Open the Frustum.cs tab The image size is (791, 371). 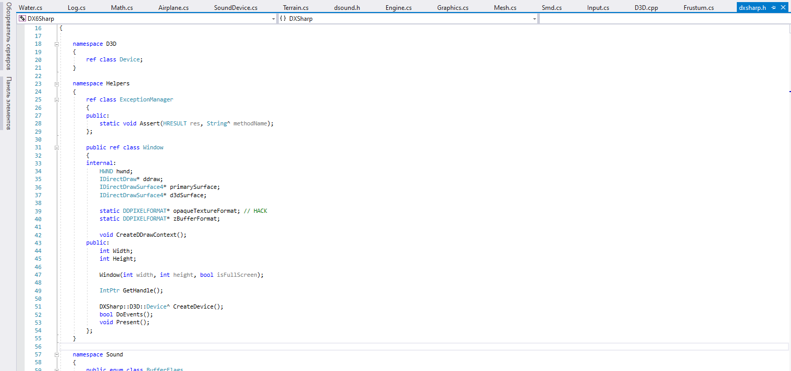[698, 8]
